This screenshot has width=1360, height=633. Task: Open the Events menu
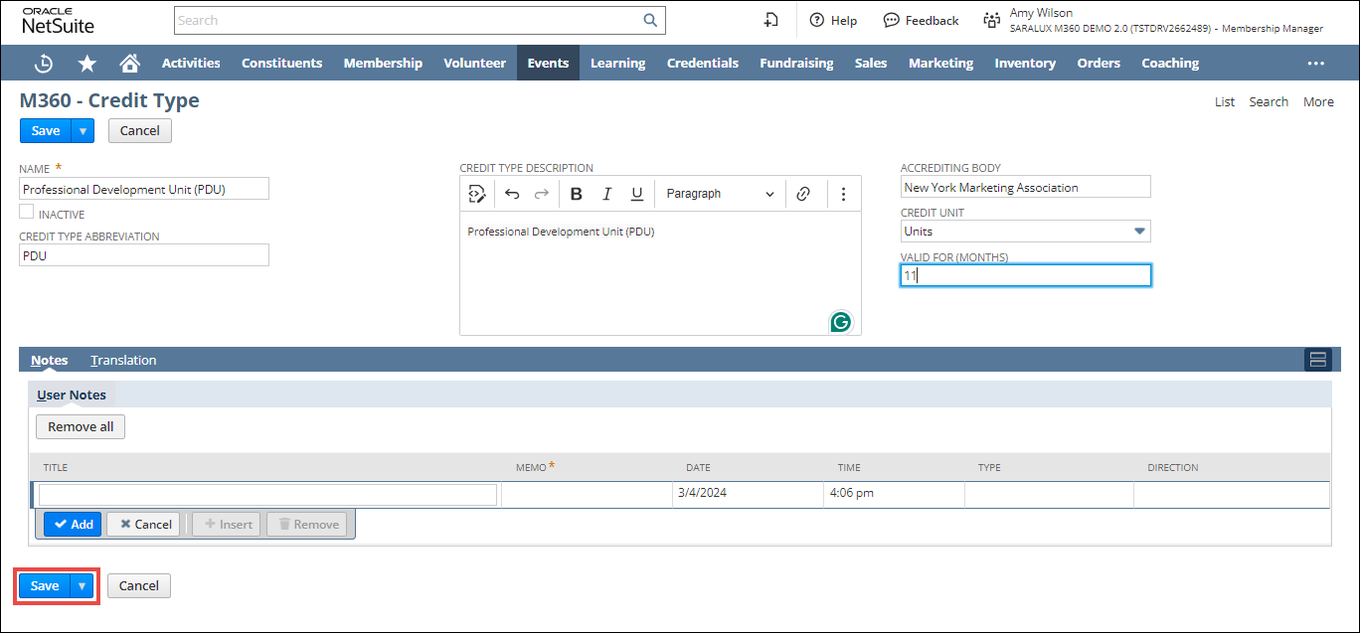coord(548,64)
